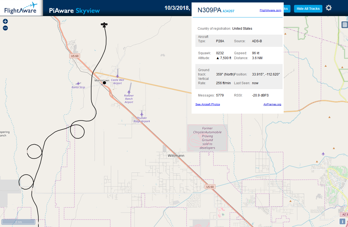Select the aircraft icon on the map
Screen dimensions: 348x227
click(104, 25)
